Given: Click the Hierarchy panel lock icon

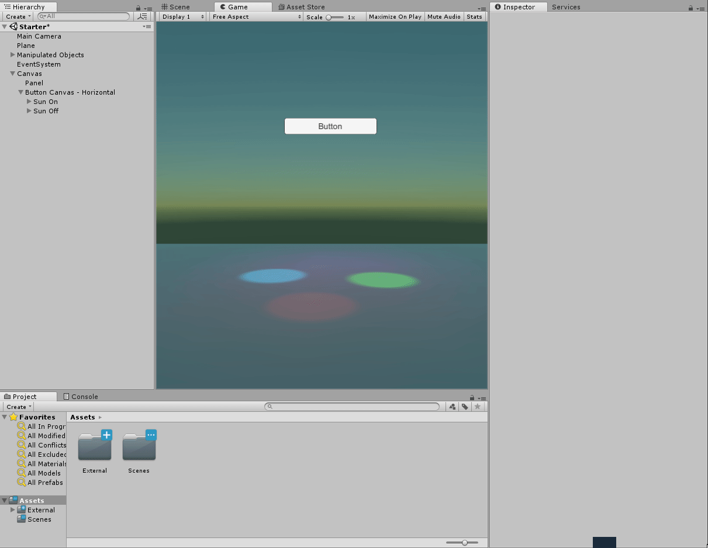Looking at the screenshot, I should (138, 8).
